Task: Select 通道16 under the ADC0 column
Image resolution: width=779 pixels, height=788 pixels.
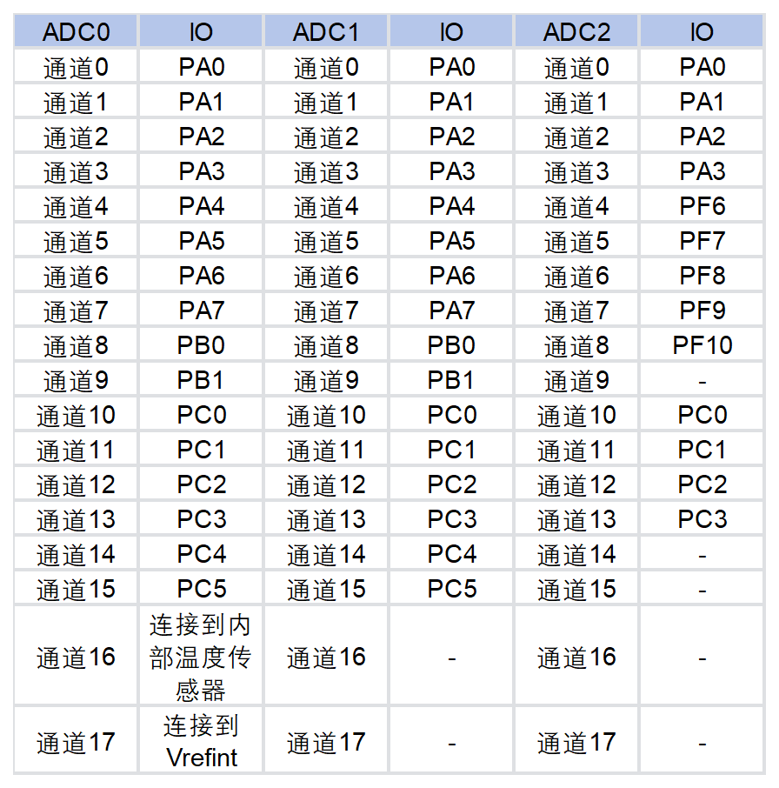Action: (76, 656)
